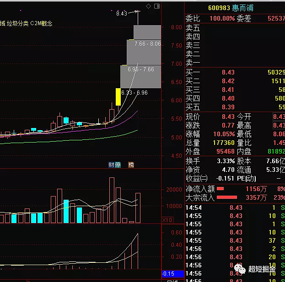The height and width of the screenshot is (282, 285).
Task: Click the red bar beside 大宗流入
Action: [x=227, y=197]
